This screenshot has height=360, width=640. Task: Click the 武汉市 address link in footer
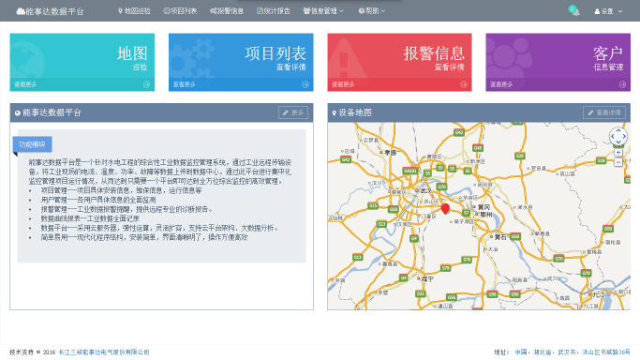[x=566, y=352]
